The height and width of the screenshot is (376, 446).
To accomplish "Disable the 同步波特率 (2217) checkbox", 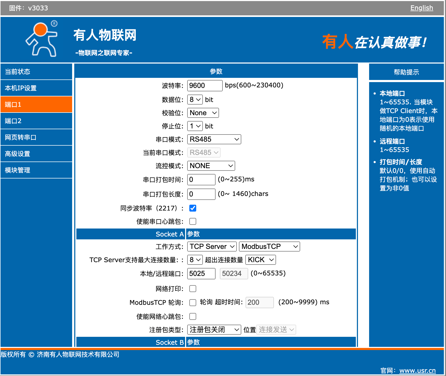I will [x=193, y=208].
